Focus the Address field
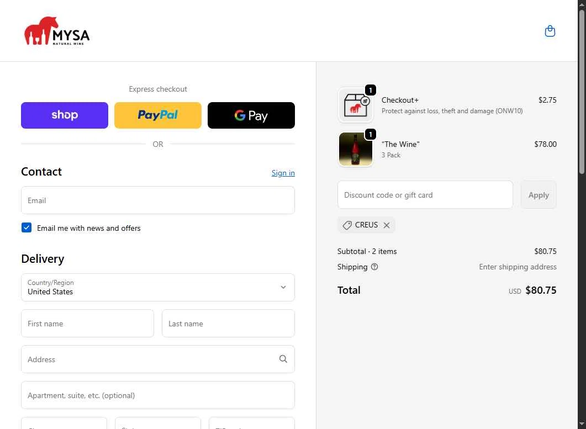The width and height of the screenshot is (586, 429). (x=158, y=359)
